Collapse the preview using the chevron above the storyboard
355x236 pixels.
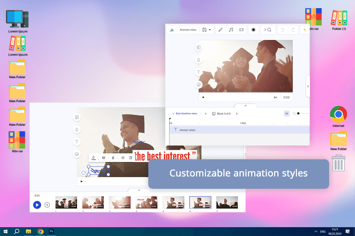pos(139,190)
